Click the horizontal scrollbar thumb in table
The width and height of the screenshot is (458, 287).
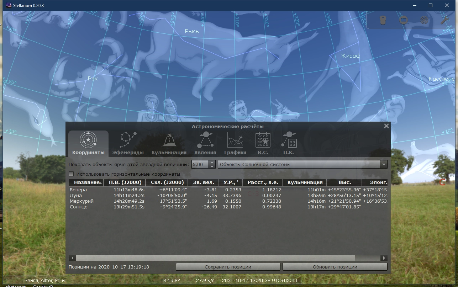click(215, 258)
